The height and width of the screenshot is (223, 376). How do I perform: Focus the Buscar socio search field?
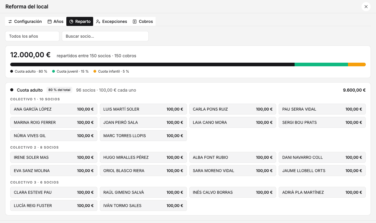(x=105, y=36)
